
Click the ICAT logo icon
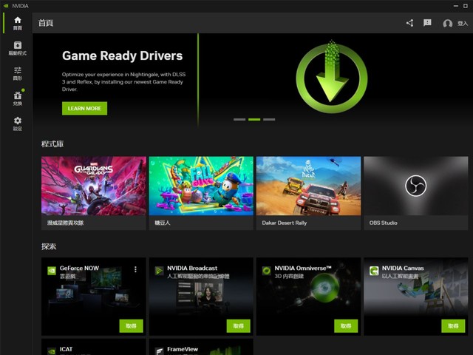[52, 351]
